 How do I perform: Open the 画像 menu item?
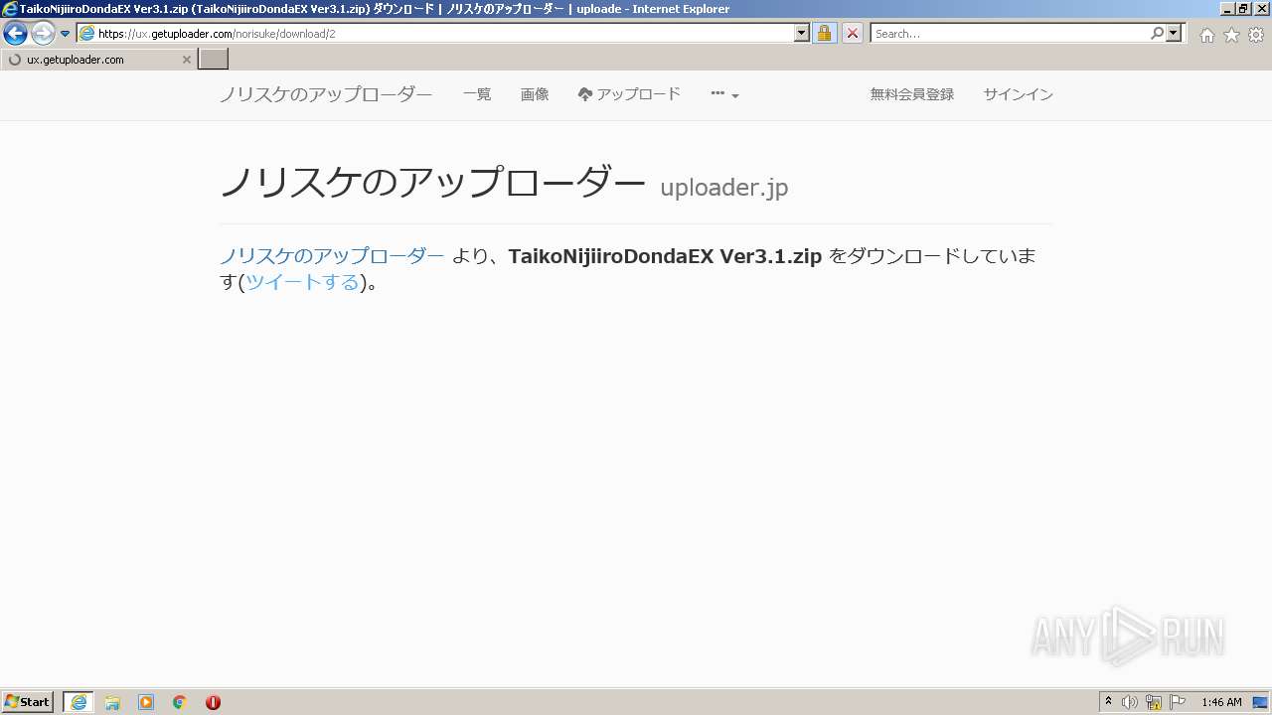(535, 94)
